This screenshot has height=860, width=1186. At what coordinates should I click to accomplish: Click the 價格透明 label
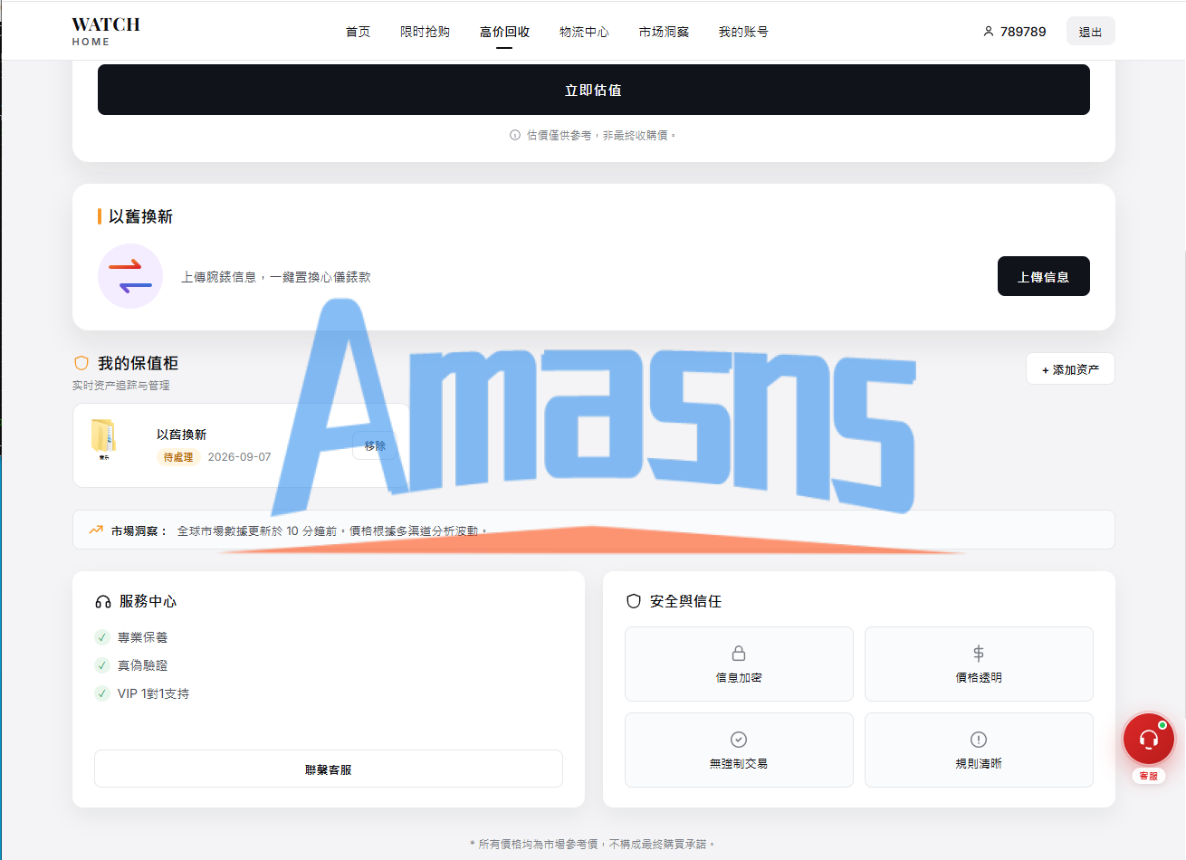click(979, 677)
